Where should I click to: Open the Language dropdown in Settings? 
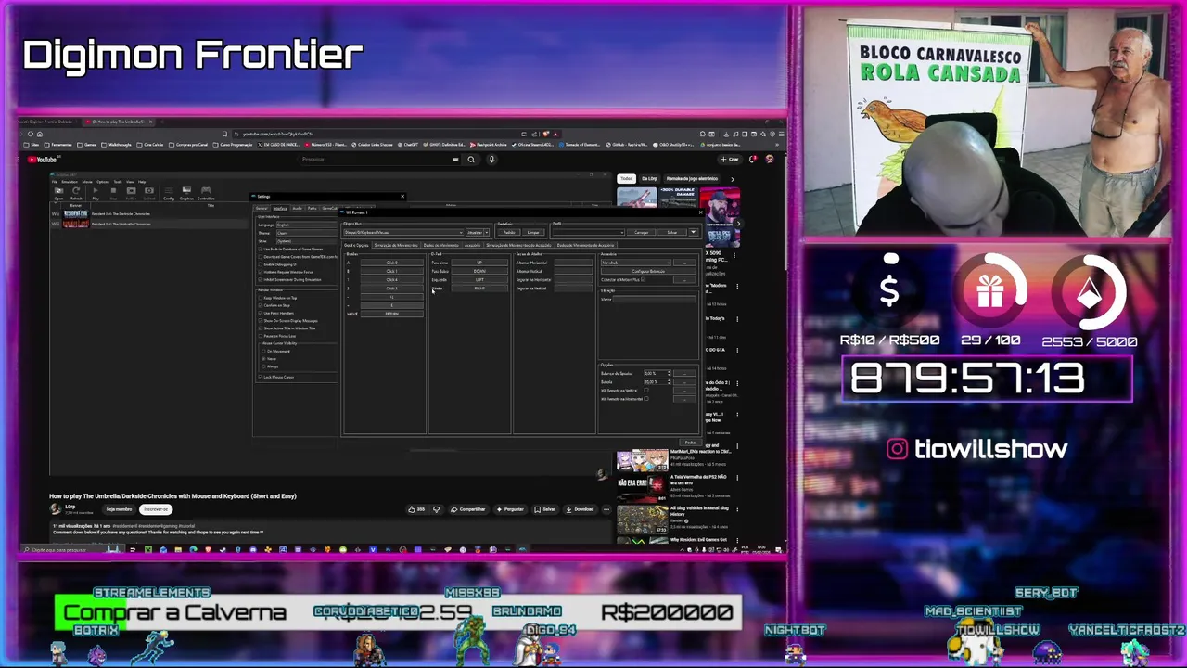coord(307,225)
